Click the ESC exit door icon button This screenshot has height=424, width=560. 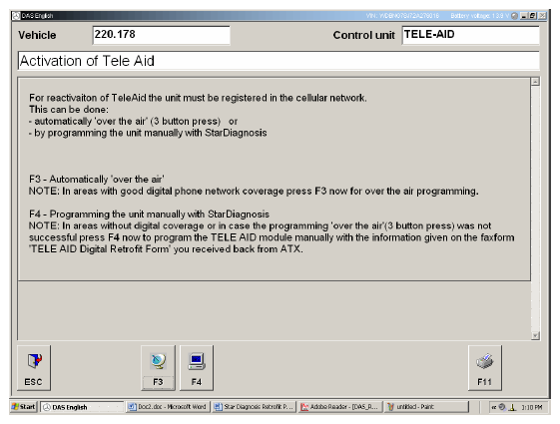(x=34, y=368)
